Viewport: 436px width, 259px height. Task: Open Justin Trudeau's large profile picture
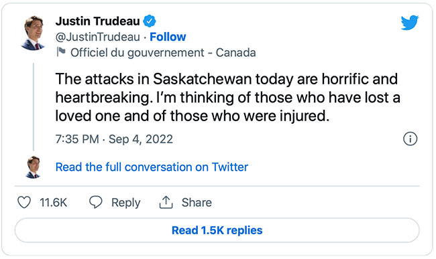(x=33, y=33)
